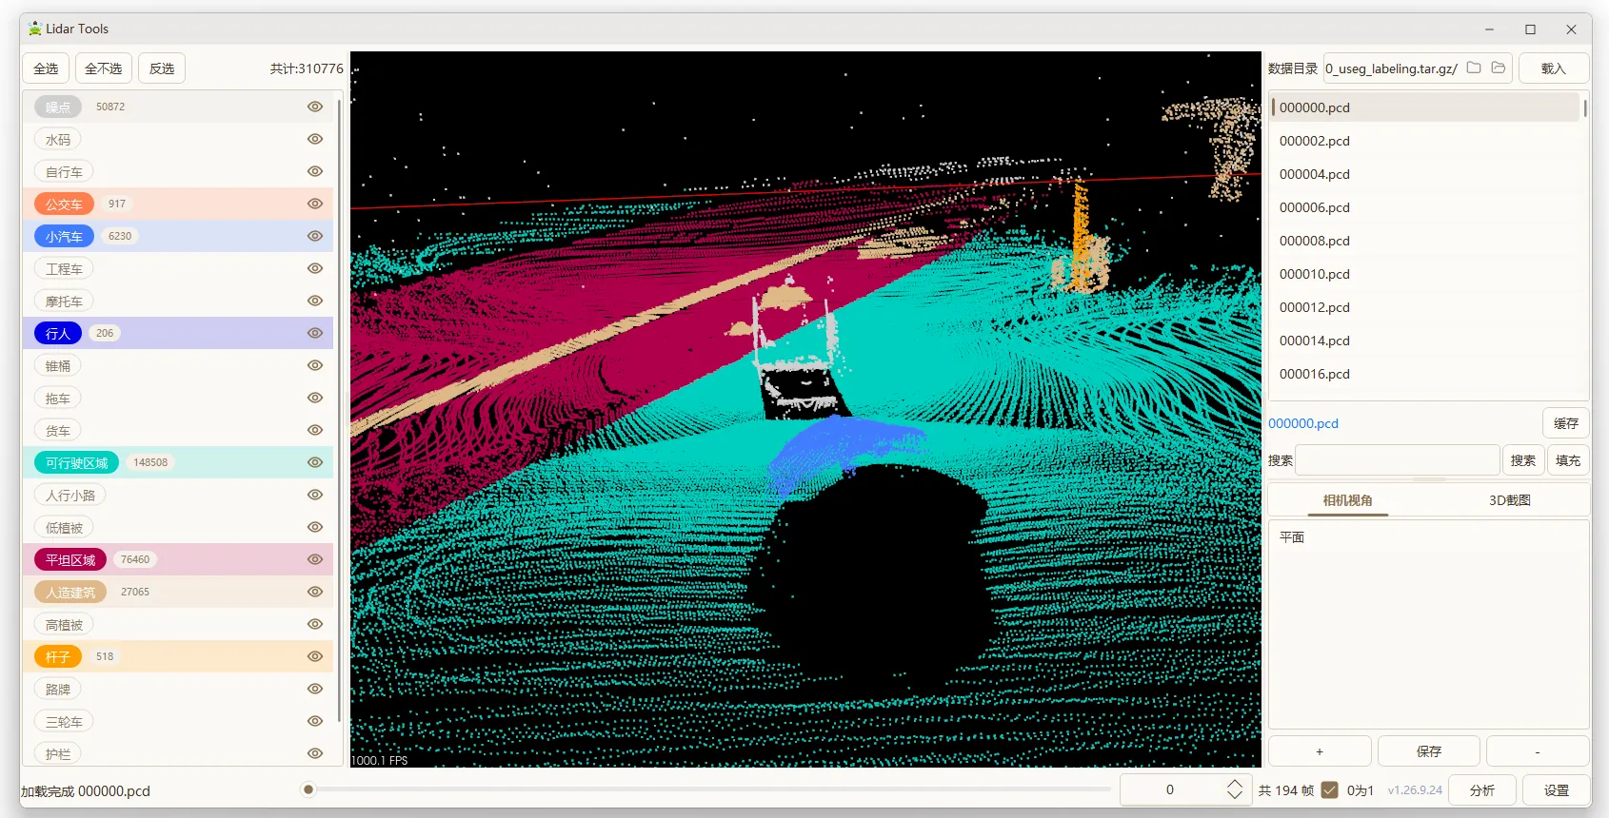Switch to the 相机视角 tab

pyautogui.click(x=1347, y=500)
